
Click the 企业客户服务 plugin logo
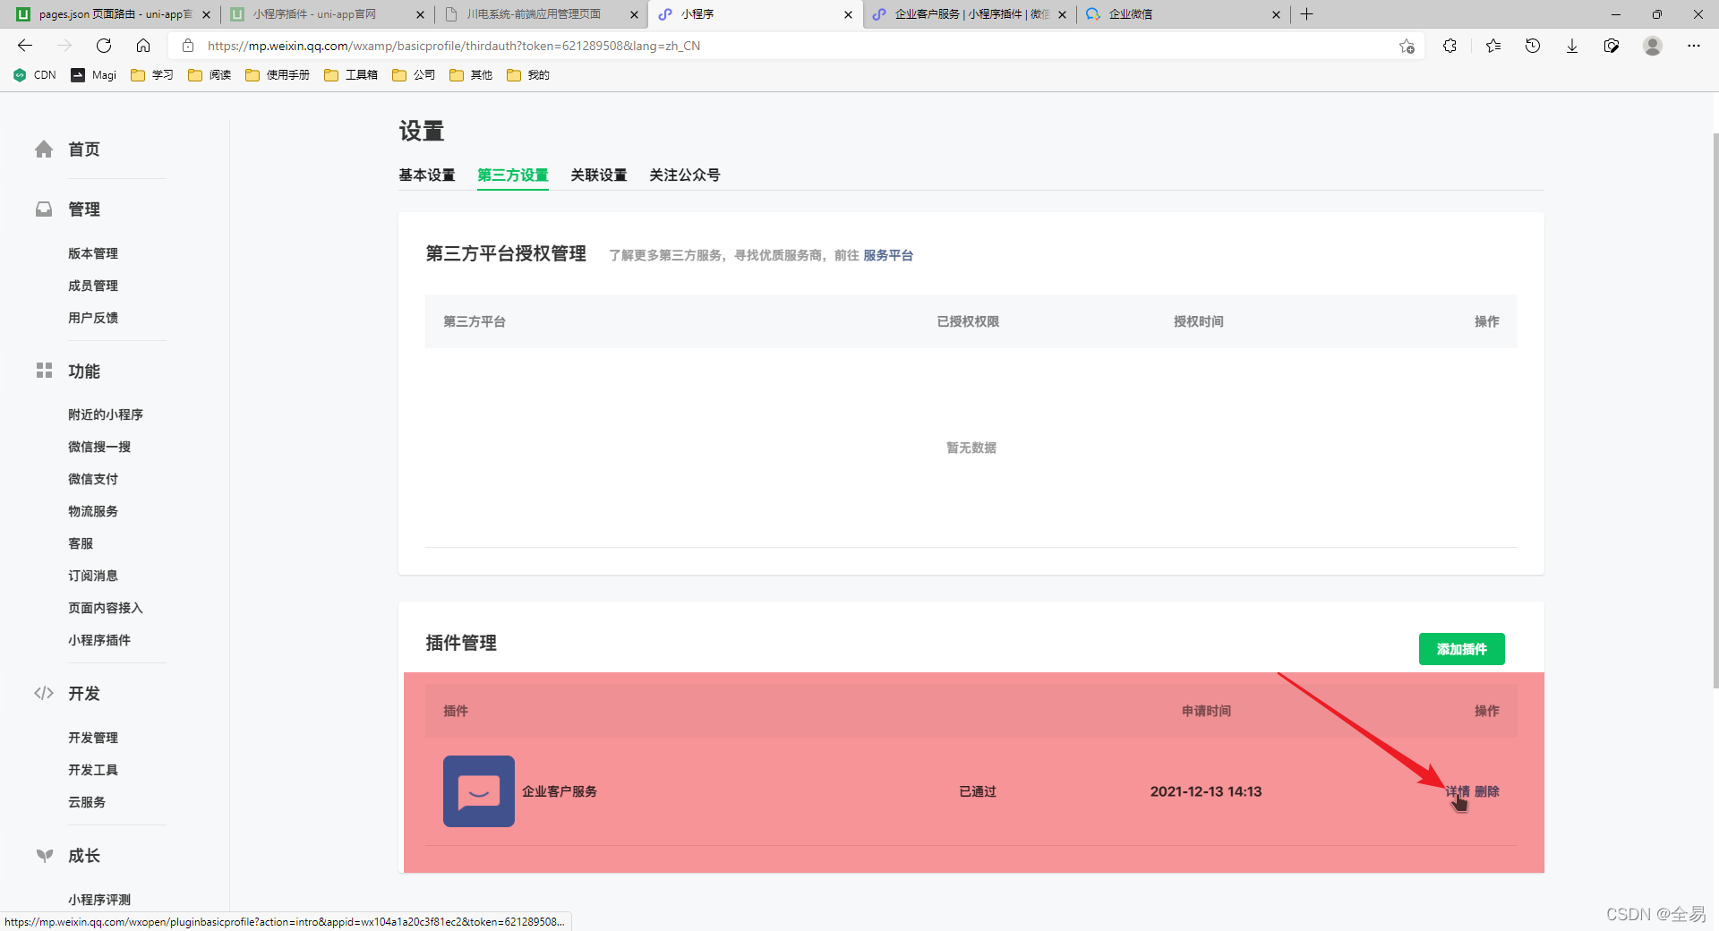point(479,791)
